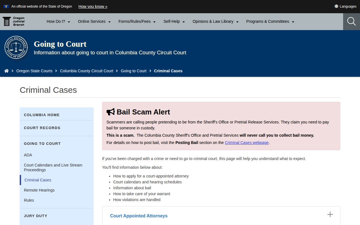Open the Languages selector

(x=345, y=6)
